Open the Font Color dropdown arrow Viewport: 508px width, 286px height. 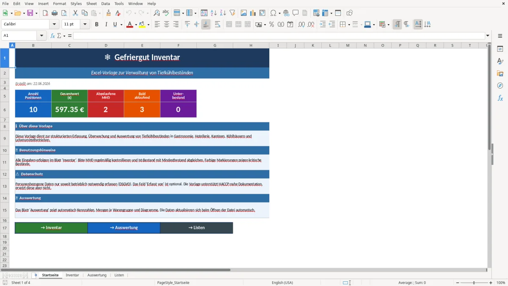135,25
